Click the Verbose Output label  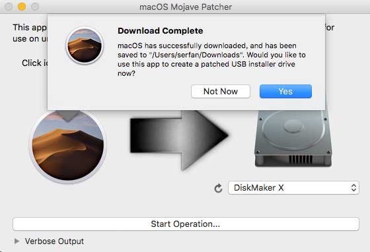point(54,241)
